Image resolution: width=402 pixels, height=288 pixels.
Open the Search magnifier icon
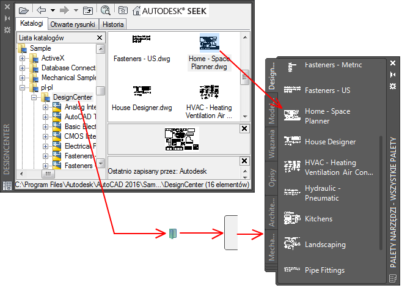click(x=105, y=10)
